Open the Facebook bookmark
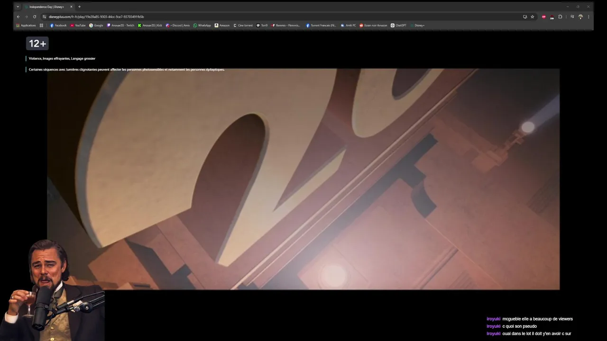607x341 pixels. coord(58,26)
